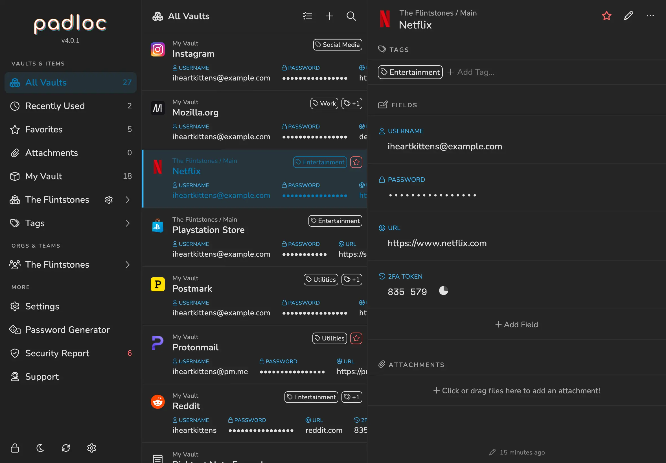Click the Protonmail purple icon
Image resolution: width=666 pixels, height=463 pixels.
[158, 343]
